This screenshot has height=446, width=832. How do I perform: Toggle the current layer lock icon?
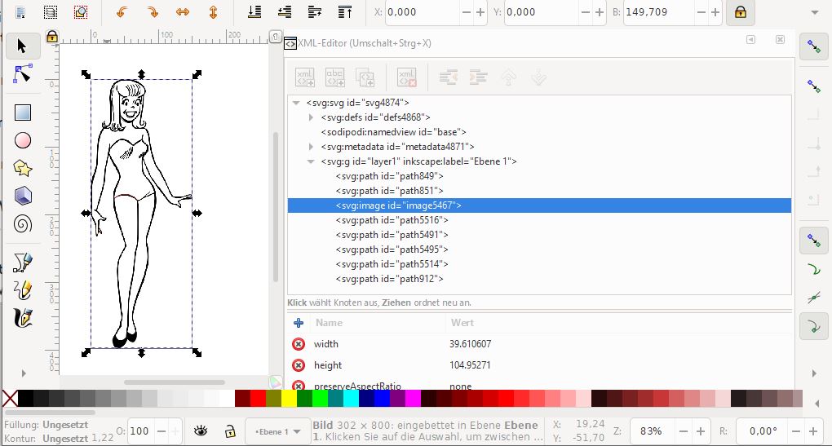click(230, 431)
